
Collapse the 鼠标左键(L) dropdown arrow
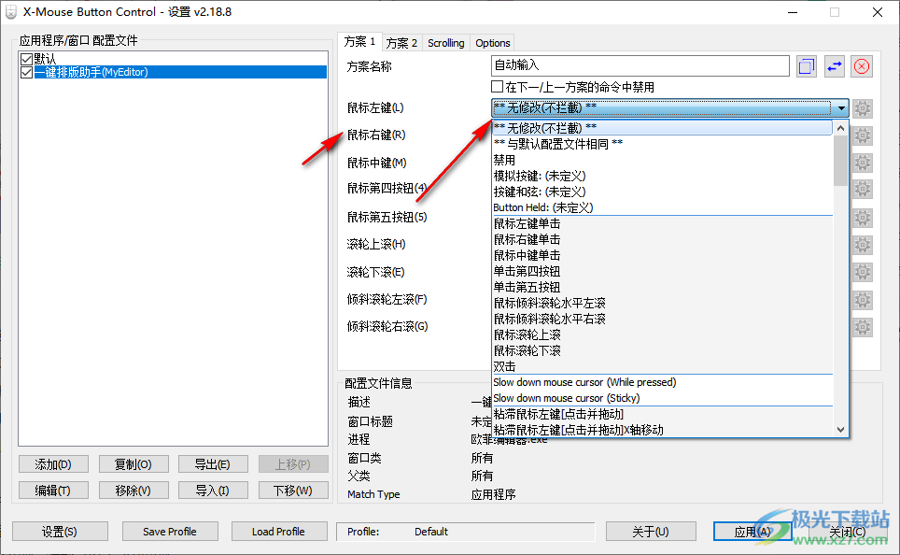841,108
